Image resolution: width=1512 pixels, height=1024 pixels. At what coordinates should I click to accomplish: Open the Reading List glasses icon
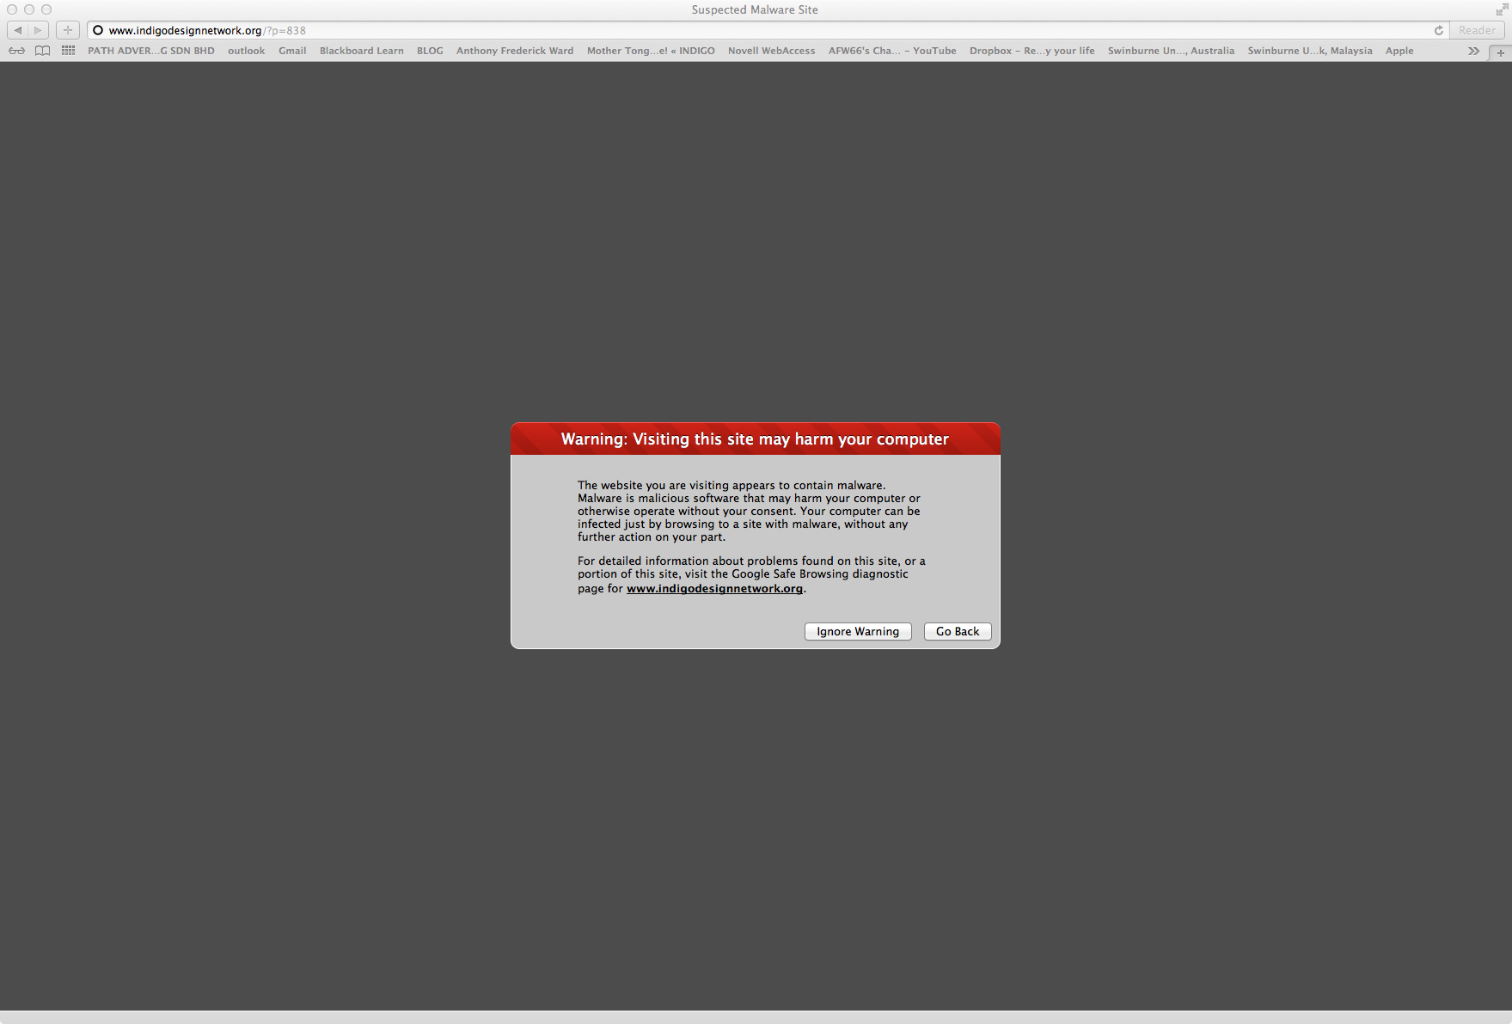(x=16, y=51)
